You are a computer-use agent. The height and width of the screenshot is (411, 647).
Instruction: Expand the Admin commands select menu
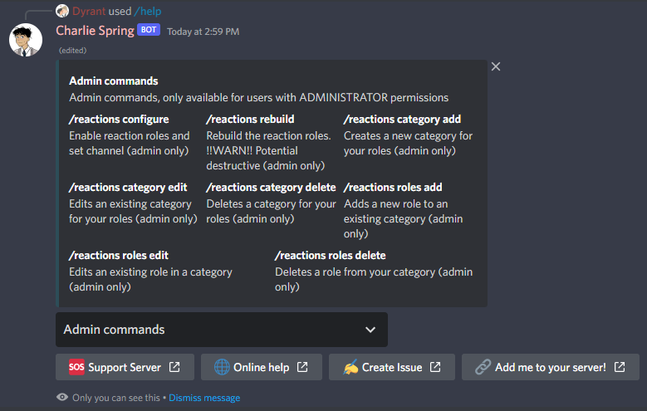pyautogui.click(x=221, y=330)
